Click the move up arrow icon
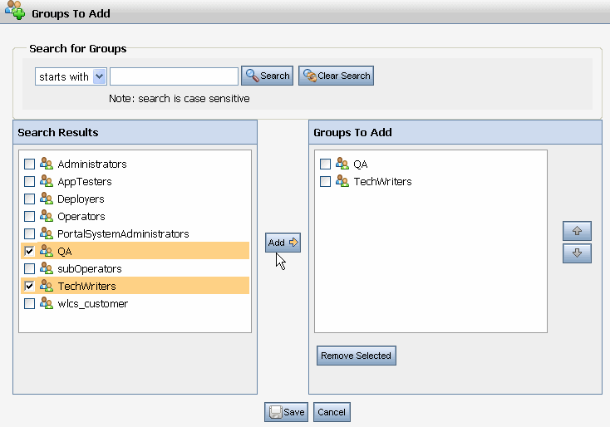610x427 pixels. tap(577, 233)
